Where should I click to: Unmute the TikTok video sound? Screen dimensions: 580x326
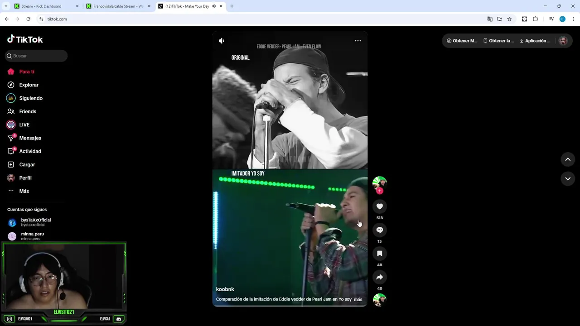tap(222, 41)
